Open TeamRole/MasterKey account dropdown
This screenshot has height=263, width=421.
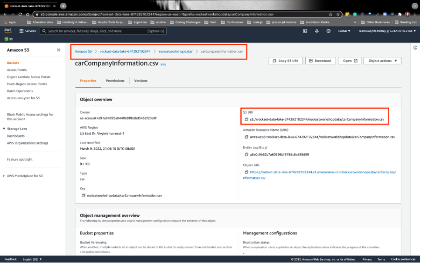click(x=387, y=31)
